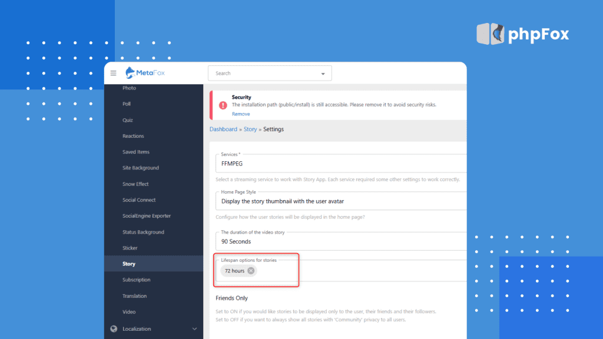
Task: Select Subscription in the sidebar menu
Action: click(136, 280)
